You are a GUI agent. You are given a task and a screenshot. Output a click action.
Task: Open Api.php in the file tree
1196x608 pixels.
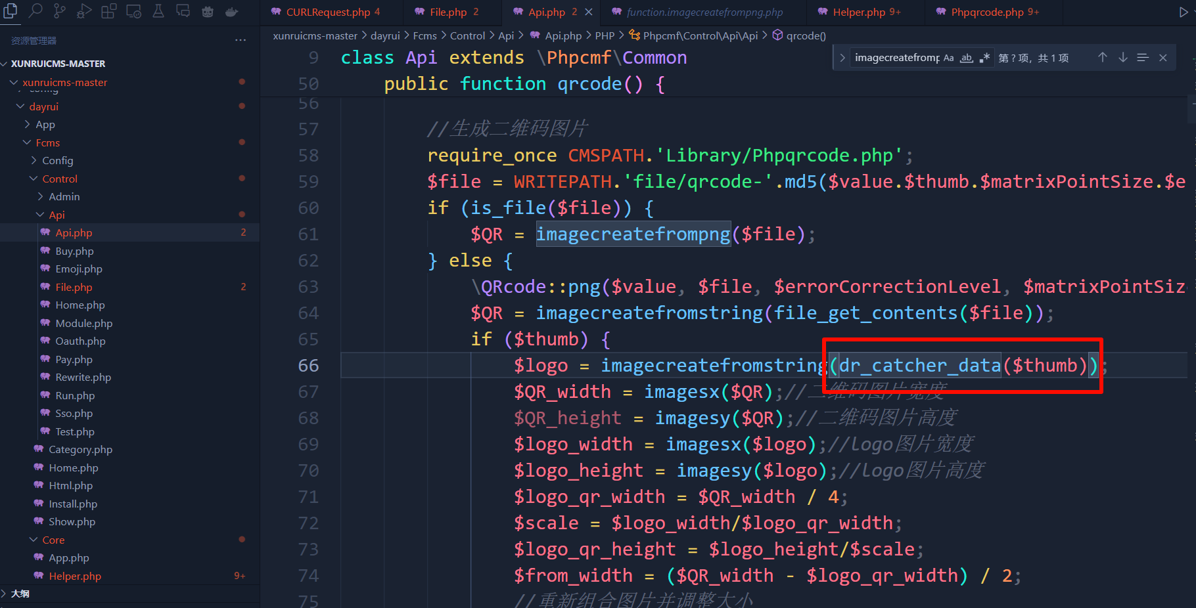(74, 233)
